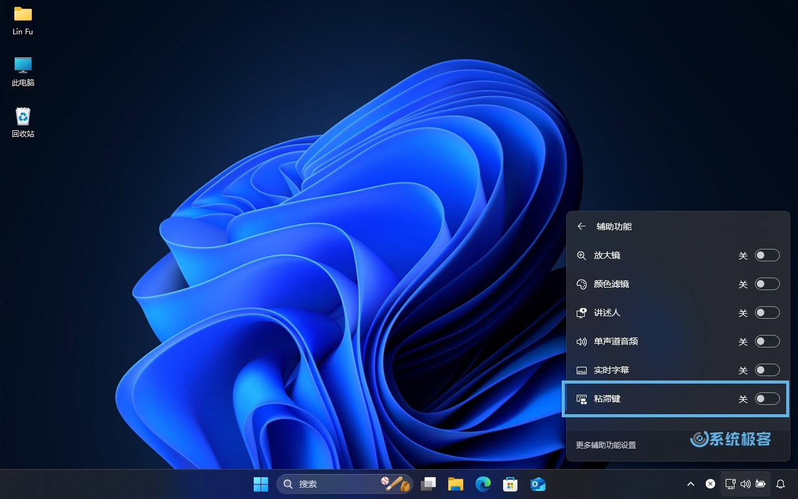Viewport: 798px width, 499px height.
Task: Show hidden tray icons chevron
Action: tap(691, 484)
